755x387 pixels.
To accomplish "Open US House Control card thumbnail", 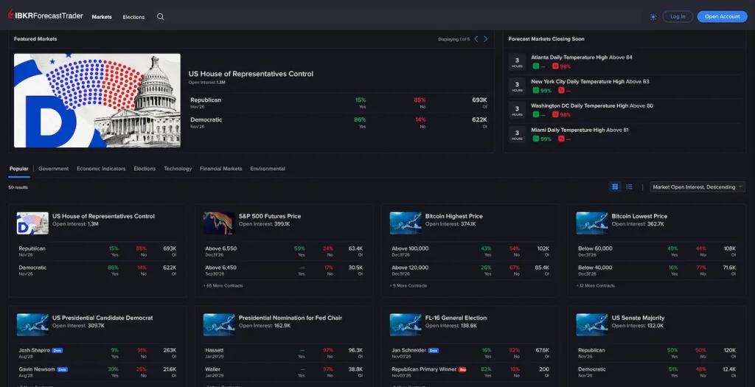I will 32,223.
